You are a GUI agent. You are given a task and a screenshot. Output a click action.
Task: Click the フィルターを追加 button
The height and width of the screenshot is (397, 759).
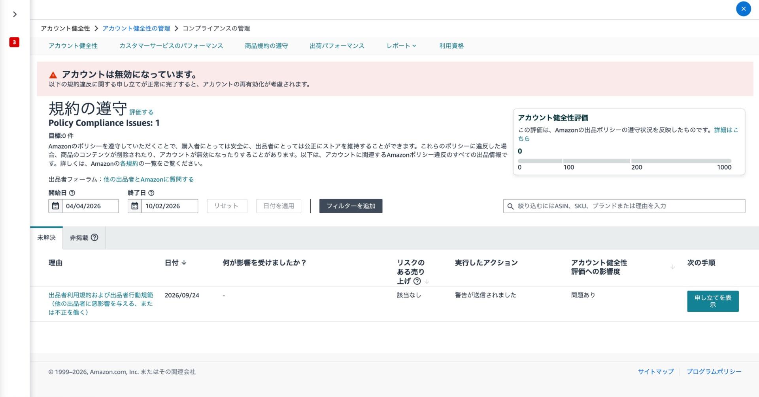tap(351, 206)
